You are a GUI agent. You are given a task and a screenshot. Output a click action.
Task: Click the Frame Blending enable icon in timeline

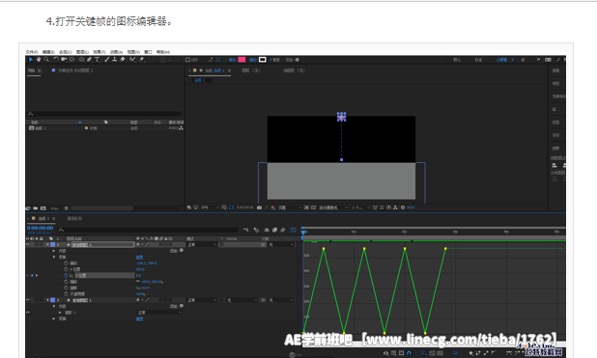(274, 230)
